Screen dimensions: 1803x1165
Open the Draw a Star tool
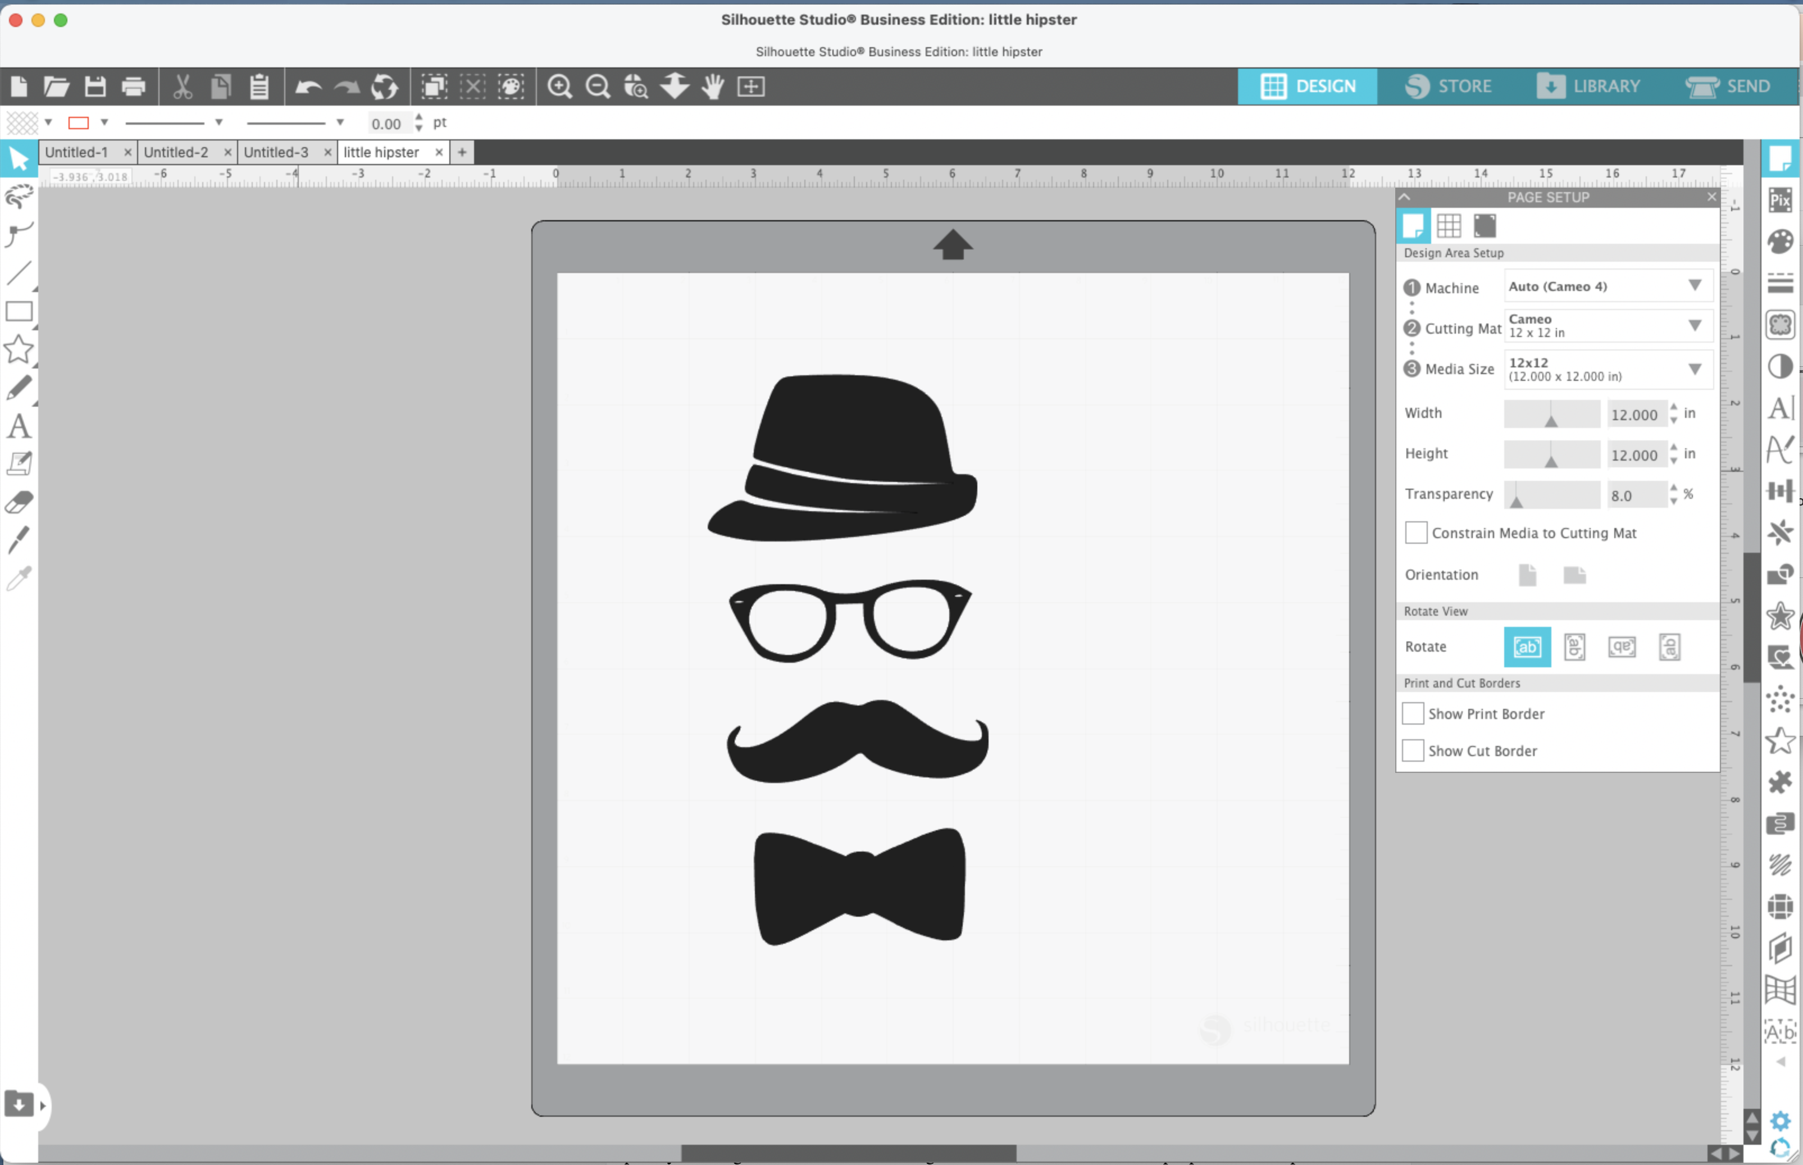(19, 349)
